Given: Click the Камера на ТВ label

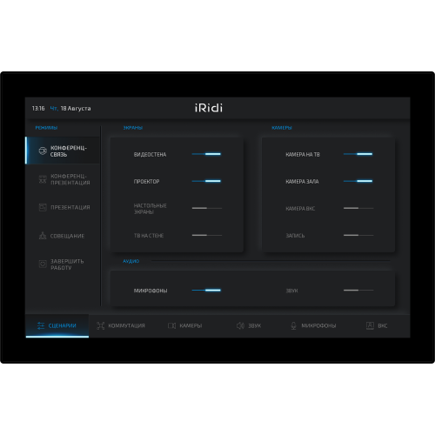Looking at the screenshot, I should (303, 155).
